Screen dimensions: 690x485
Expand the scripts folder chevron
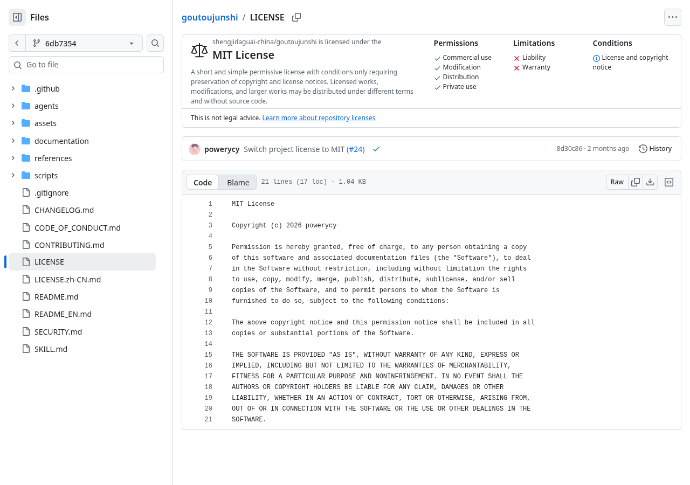(13, 175)
